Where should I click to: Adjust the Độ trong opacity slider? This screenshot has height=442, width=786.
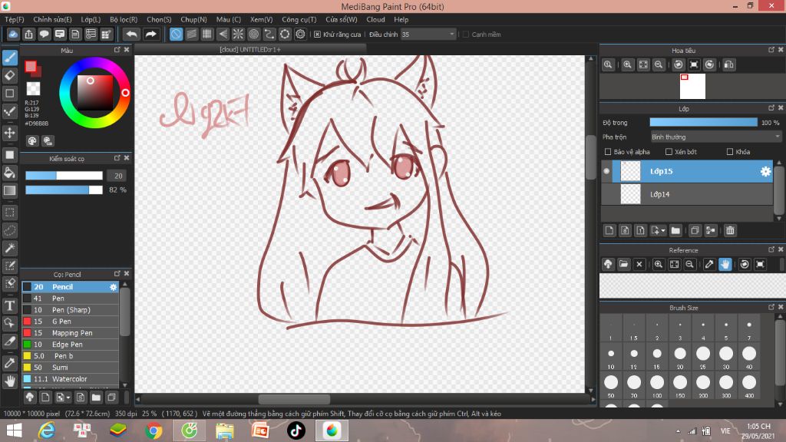point(703,123)
